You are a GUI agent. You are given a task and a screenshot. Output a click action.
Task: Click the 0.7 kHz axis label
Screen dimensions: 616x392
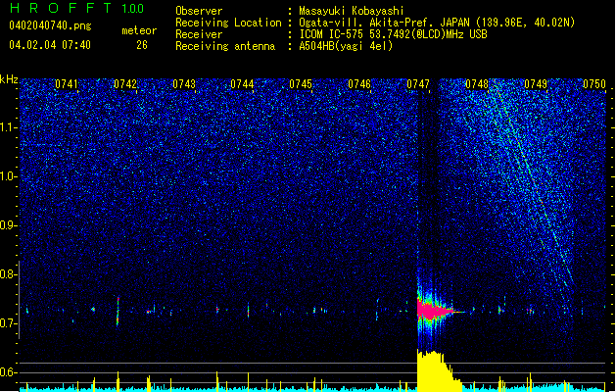[9, 323]
